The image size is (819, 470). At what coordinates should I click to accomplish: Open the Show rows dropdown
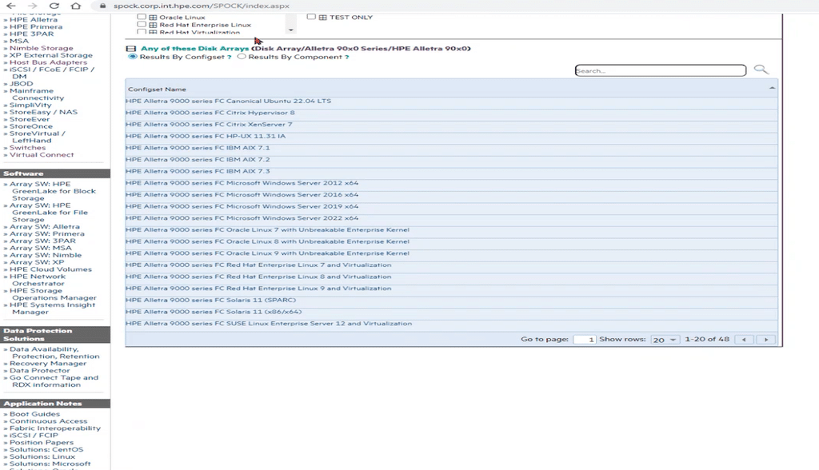(x=665, y=340)
